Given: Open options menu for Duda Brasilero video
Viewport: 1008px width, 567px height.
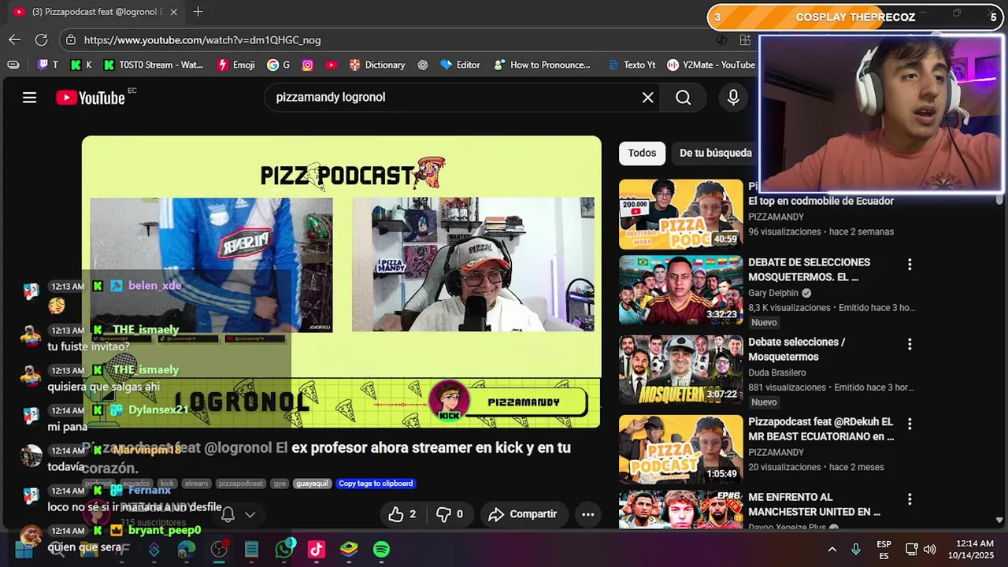Looking at the screenshot, I should tap(910, 344).
